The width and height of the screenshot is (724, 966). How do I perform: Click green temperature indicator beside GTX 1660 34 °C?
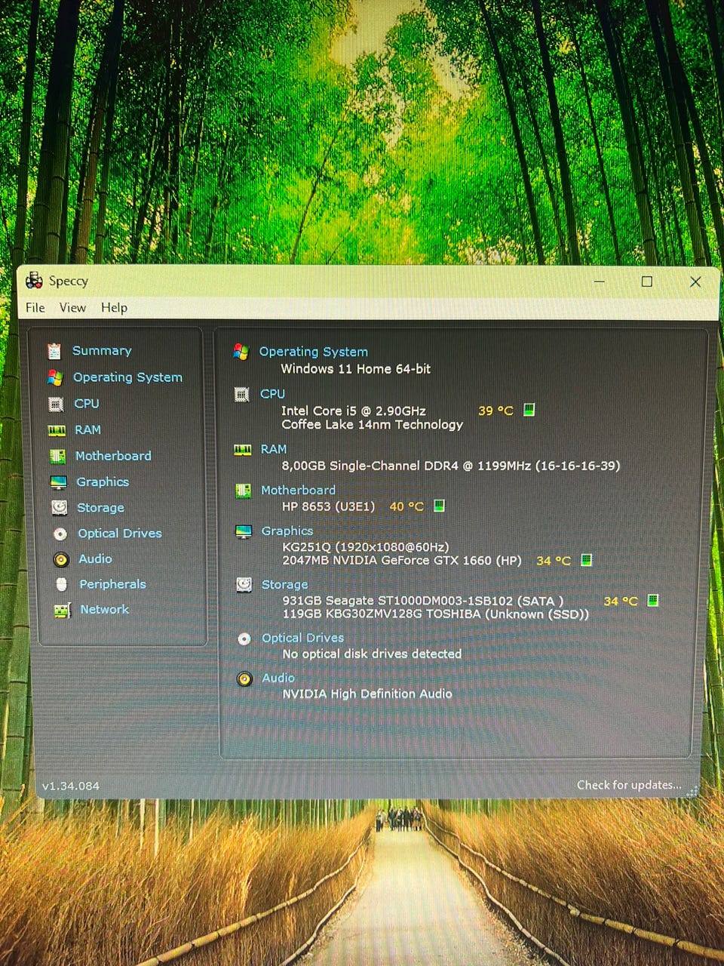point(587,560)
